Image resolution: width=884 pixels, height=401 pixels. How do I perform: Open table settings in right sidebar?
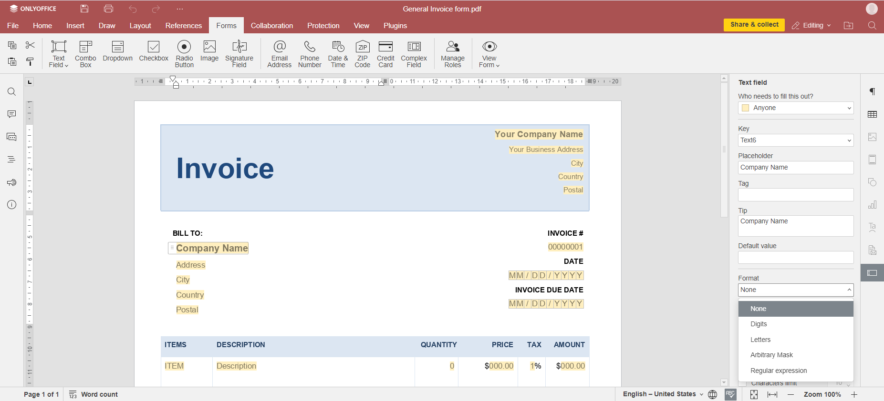[x=872, y=114]
